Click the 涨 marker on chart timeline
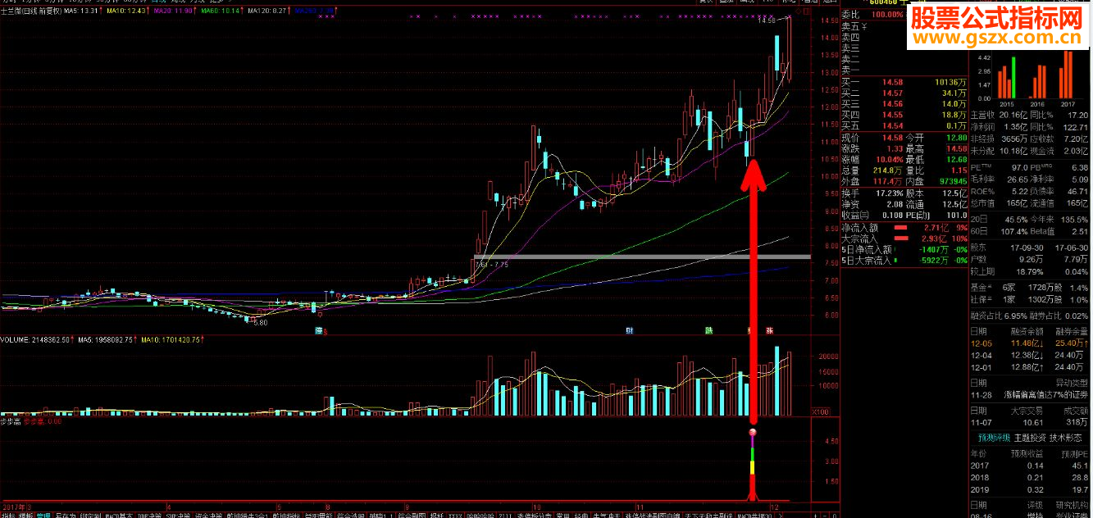1093x518 pixels. (770, 331)
